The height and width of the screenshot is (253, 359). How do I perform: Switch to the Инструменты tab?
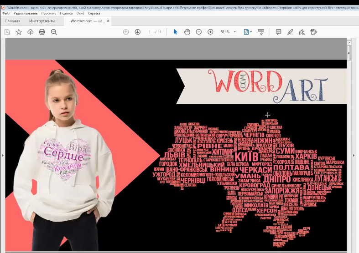[42, 21]
